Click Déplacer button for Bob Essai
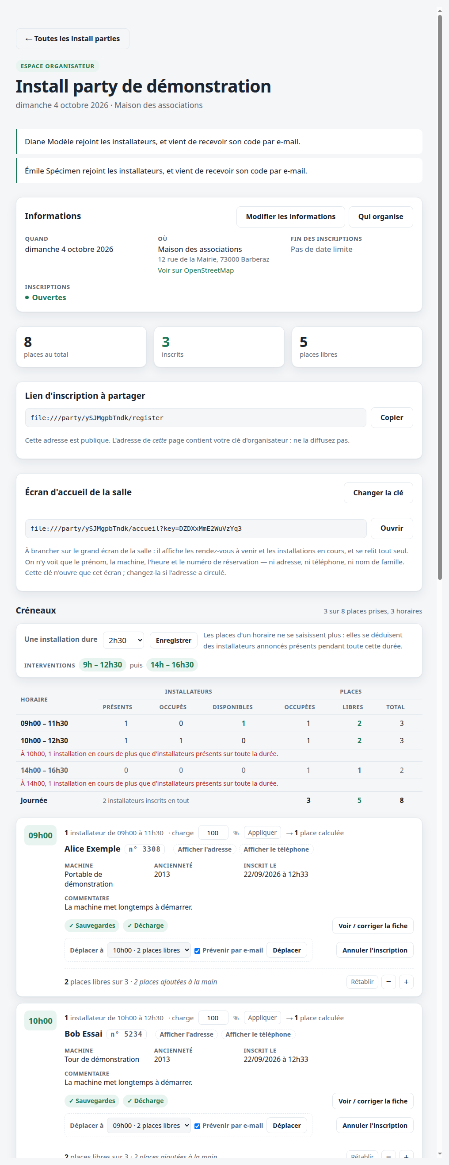Viewport: 449px width, 1165px height. pyautogui.click(x=286, y=1126)
